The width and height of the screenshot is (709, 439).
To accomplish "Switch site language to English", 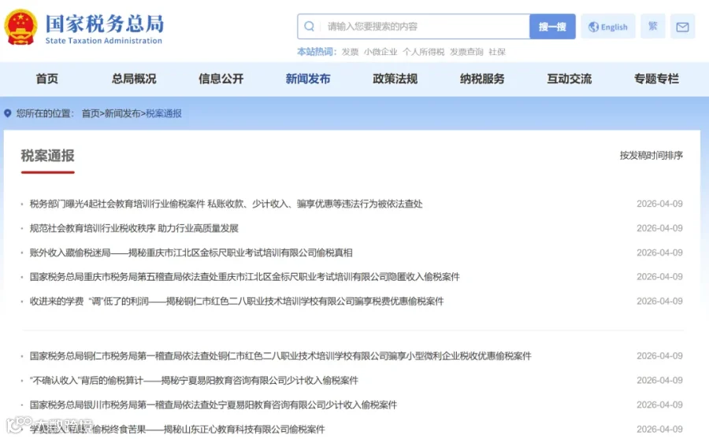I will 607,27.
